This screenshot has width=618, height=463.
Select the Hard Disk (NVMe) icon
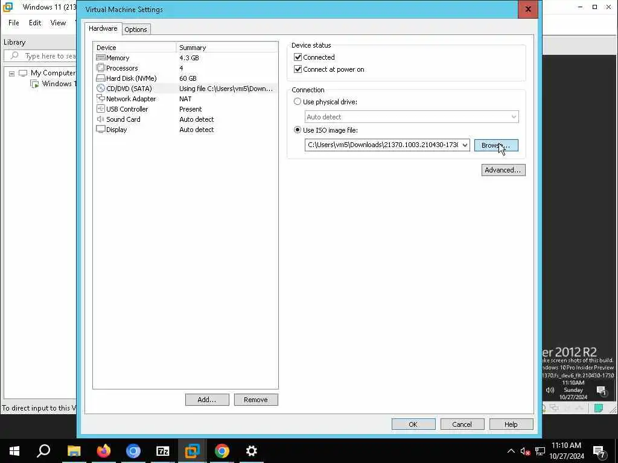101,78
